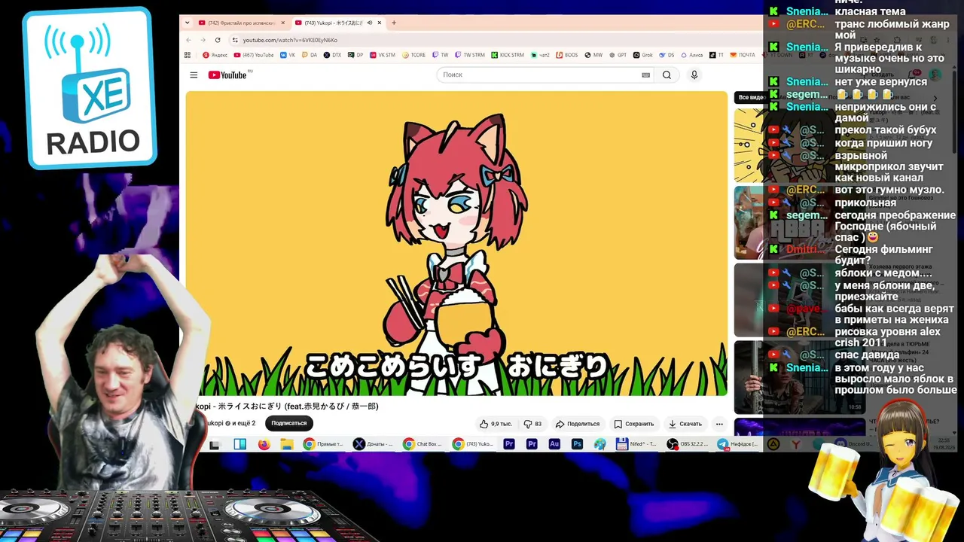The width and height of the screenshot is (964, 542).
Task: Open Paint app from the taskbar
Action: click(x=599, y=444)
